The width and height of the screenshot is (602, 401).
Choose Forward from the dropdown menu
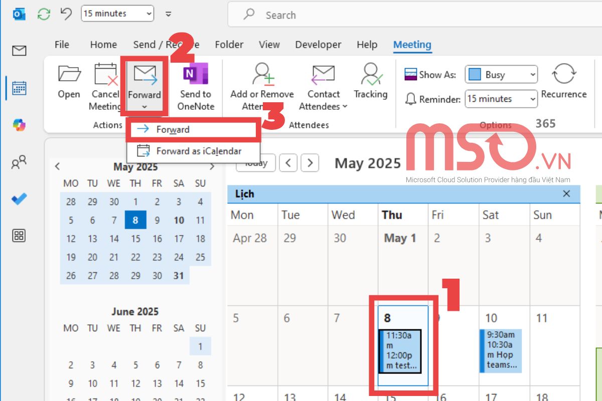(x=193, y=129)
